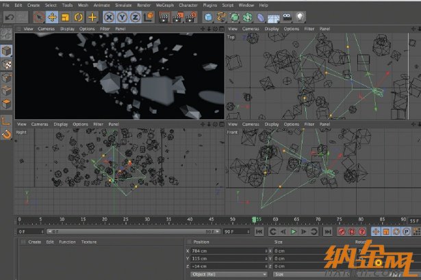The image size is (421, 280).
Task: Toggle parameter keyframe recording P icon
Action: (x=407, y=231)
